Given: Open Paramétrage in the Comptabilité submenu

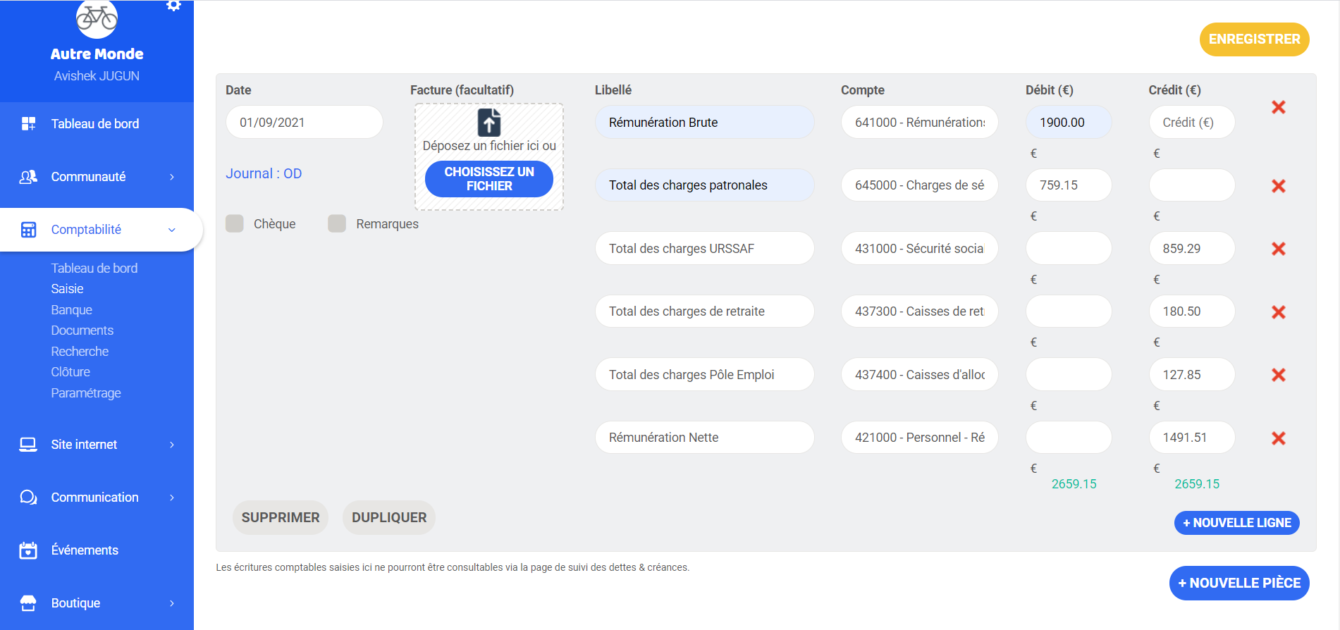Looking at the screenshot, I should (86, 393).
